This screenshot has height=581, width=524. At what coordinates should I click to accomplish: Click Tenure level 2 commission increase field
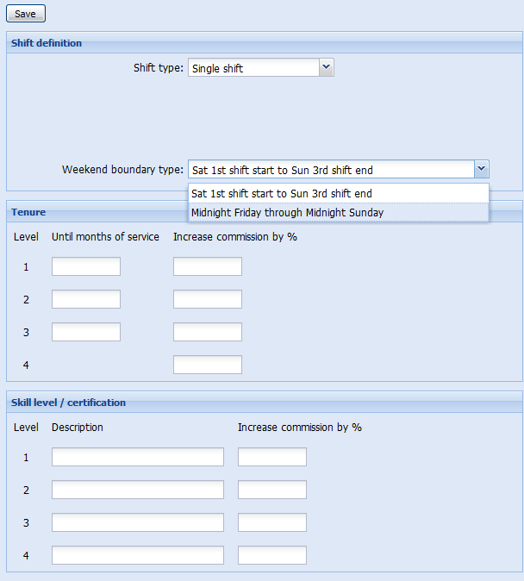[208, 299]
